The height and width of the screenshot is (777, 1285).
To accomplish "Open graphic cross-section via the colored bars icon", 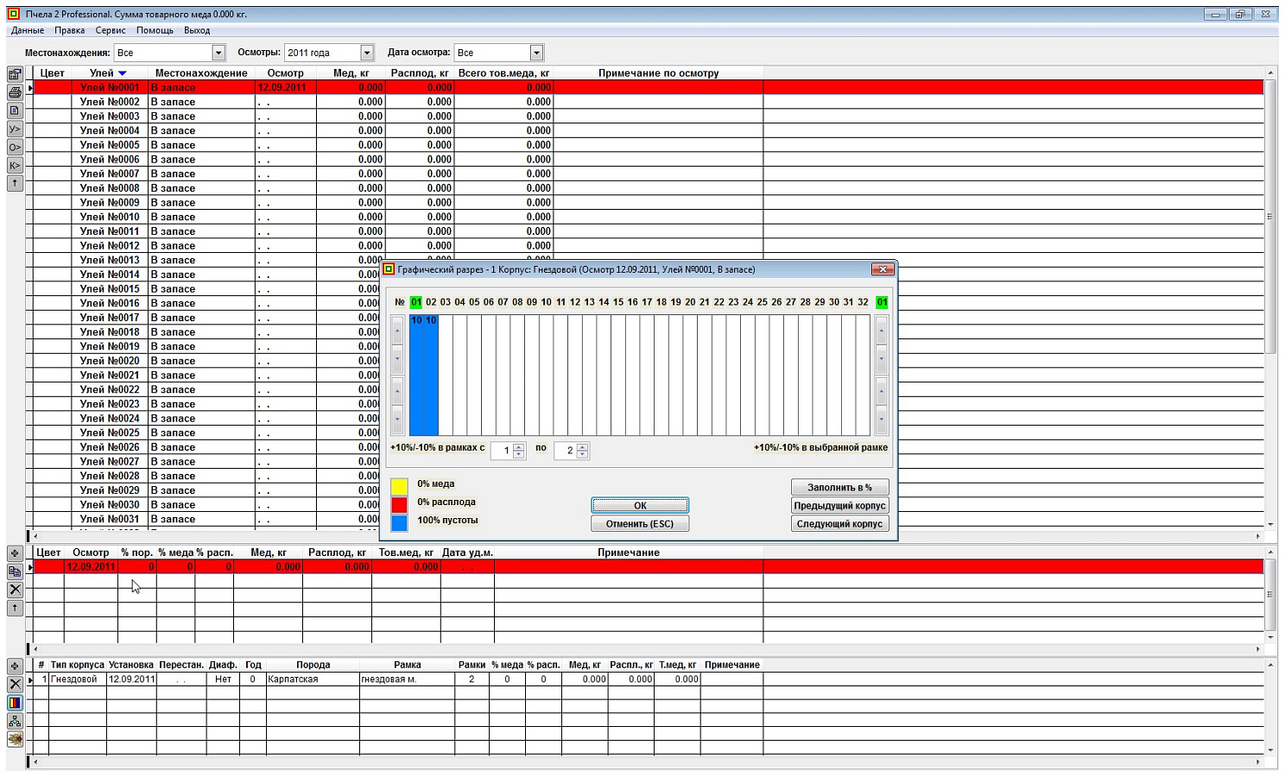I will (15, 703).
